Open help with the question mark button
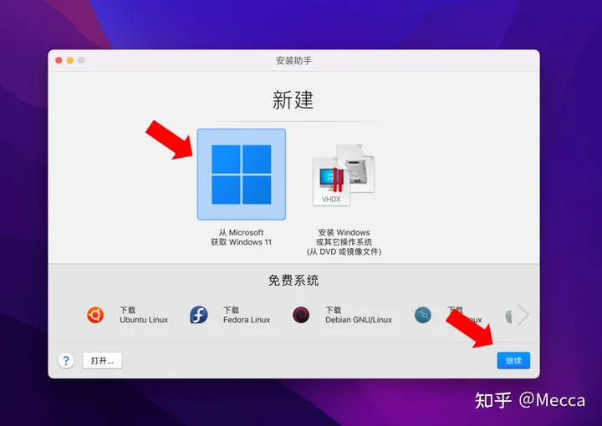Image resolution: width=602 pixels, height=426 pixels. (x=66, y=361)
